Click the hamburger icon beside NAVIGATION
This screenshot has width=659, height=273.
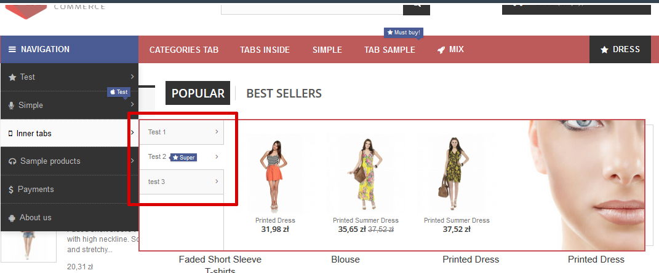tap(12, 50)
